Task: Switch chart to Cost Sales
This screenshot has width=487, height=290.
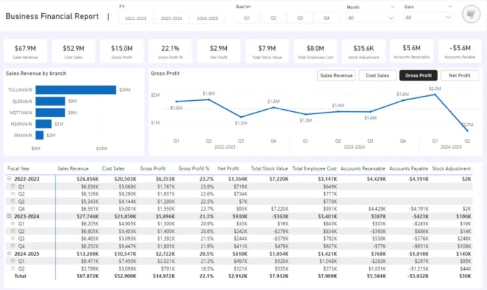Action: (x=377, y=75)
